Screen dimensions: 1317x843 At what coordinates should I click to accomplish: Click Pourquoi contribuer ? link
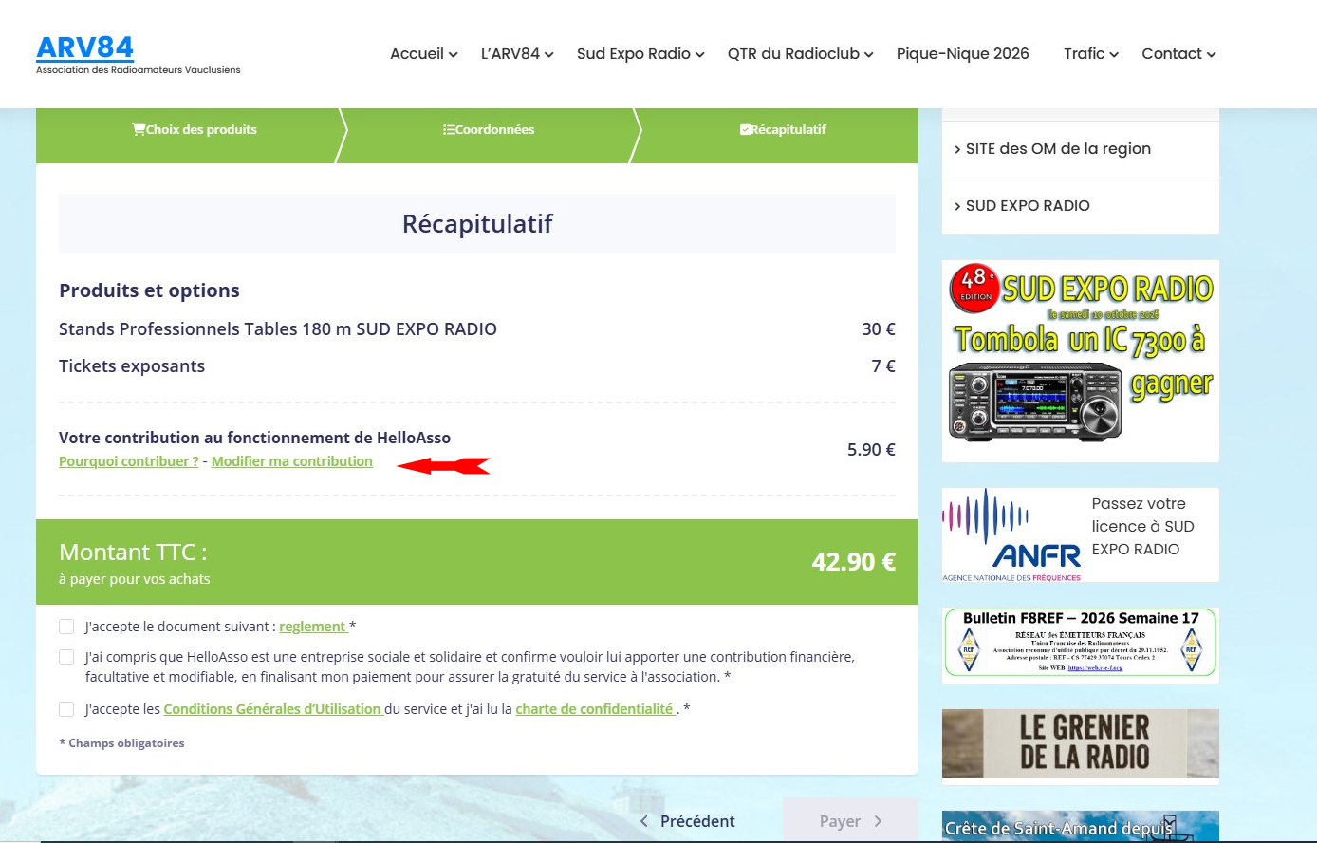tap(128, 461)
